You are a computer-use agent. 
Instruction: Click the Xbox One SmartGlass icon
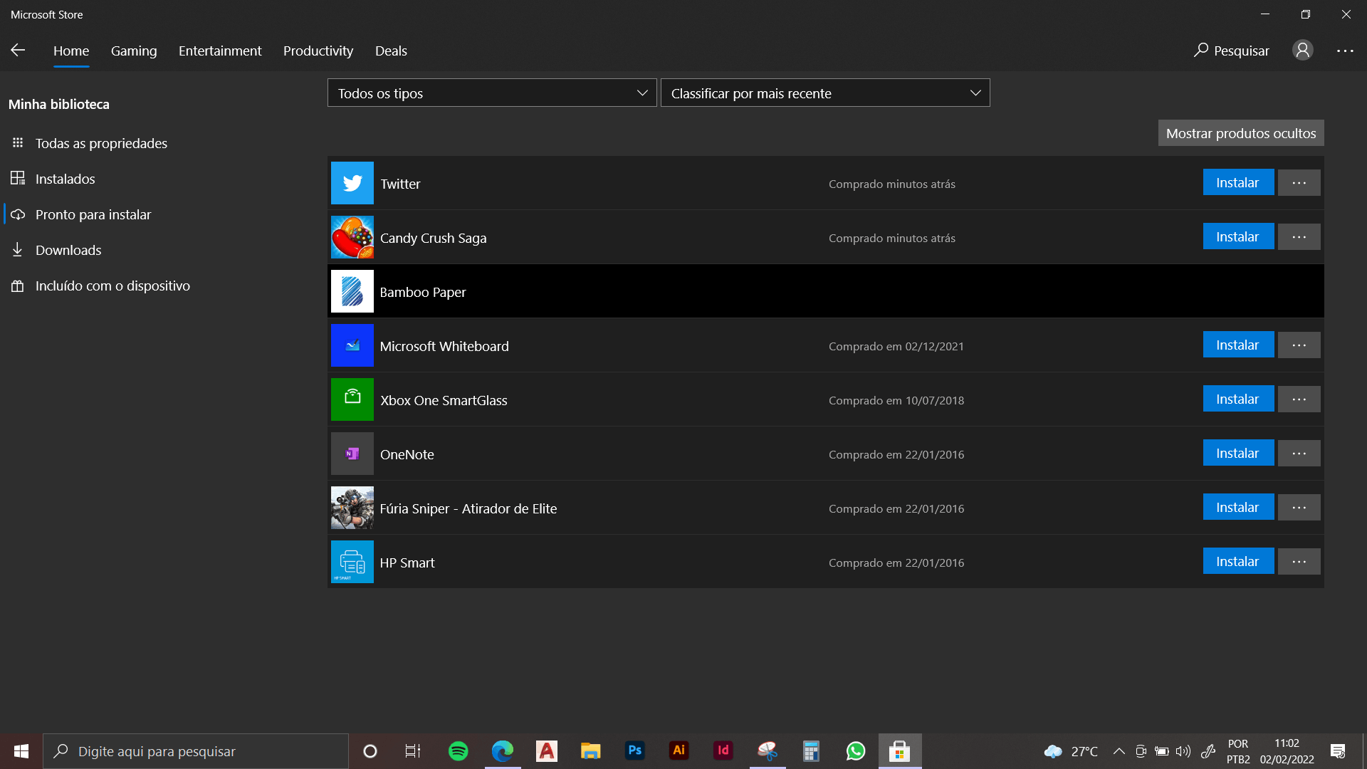point(352,399)
